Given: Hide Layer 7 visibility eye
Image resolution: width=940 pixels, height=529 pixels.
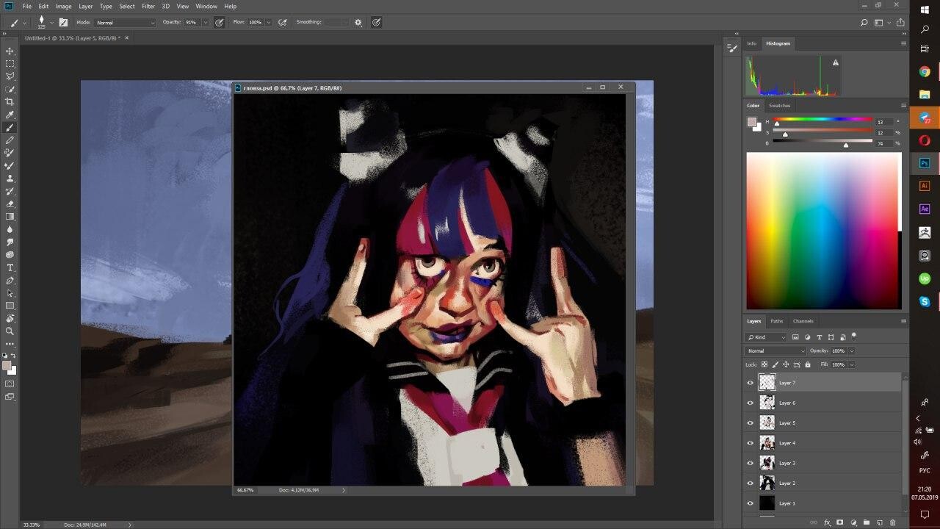Looking at the screenshot, I should pos(750,383).
